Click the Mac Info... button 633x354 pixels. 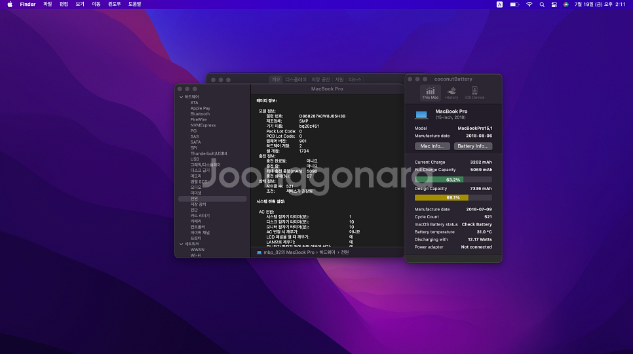point(432,146)
